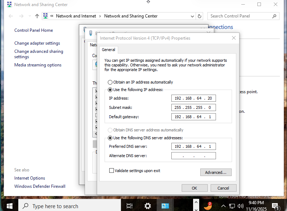Viewport: 287px width, 211px height.
Task: Click the network status icon in the tray
Action: (232, 206)
